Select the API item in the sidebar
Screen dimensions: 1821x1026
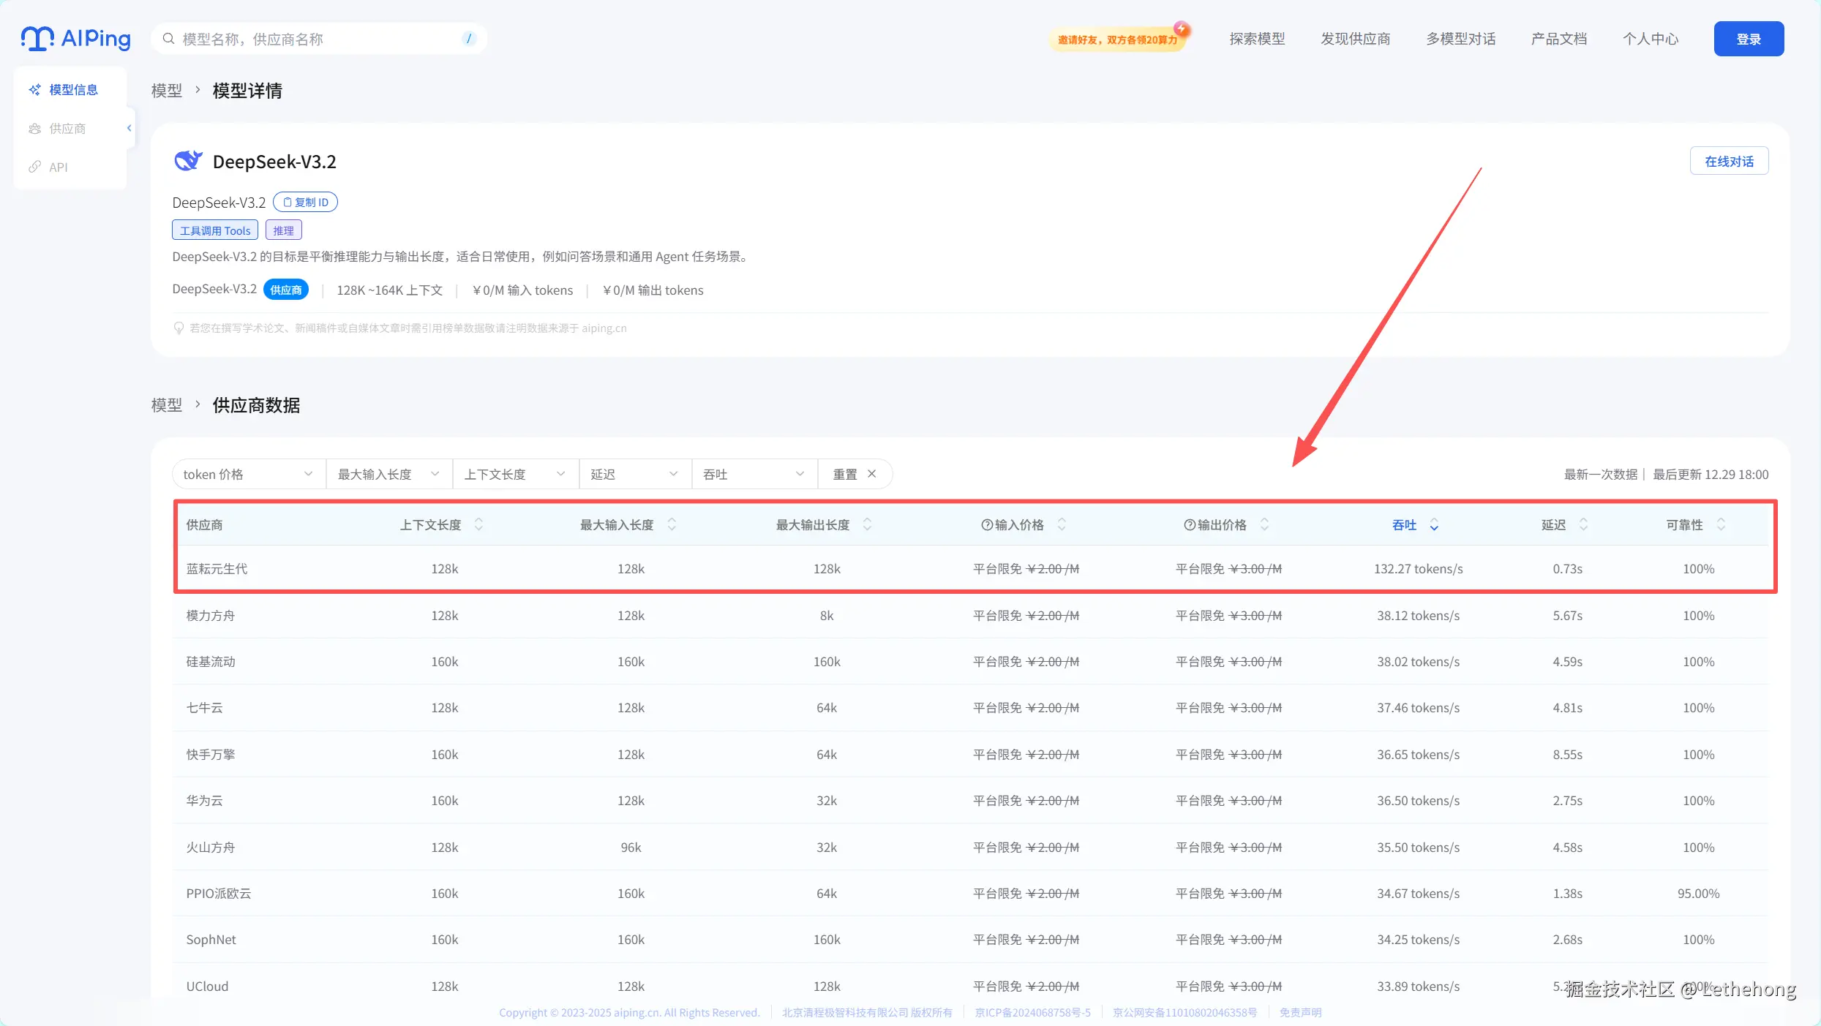(x=58, y=167)
